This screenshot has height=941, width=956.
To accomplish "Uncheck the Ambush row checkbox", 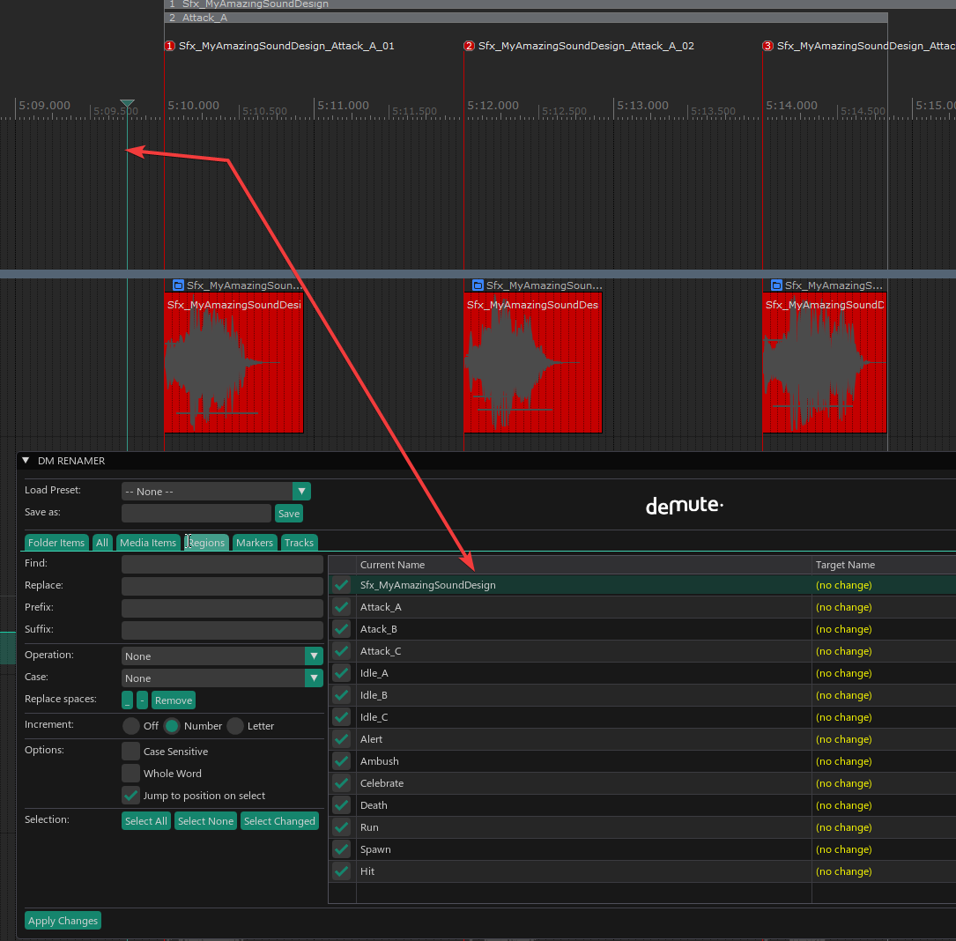I will coord(342,760).
